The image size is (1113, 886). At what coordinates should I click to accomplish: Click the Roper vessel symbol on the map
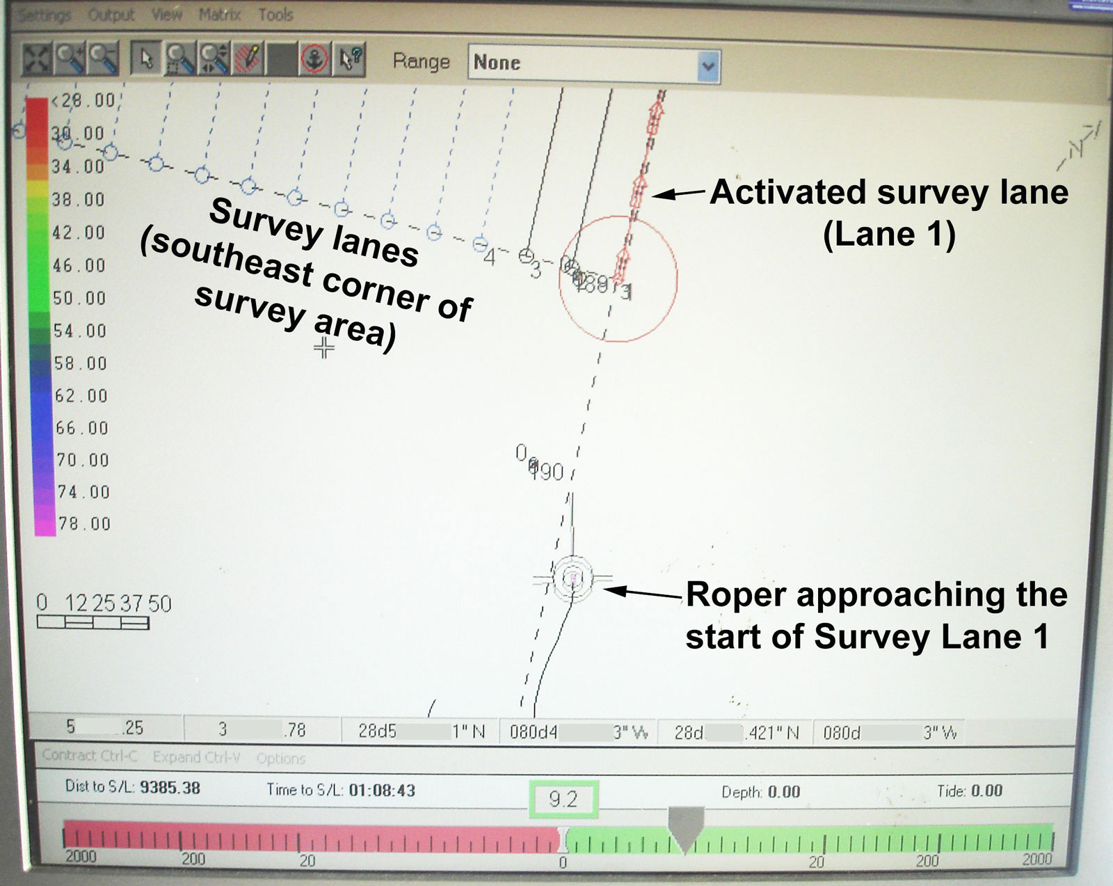click(572, 578)
